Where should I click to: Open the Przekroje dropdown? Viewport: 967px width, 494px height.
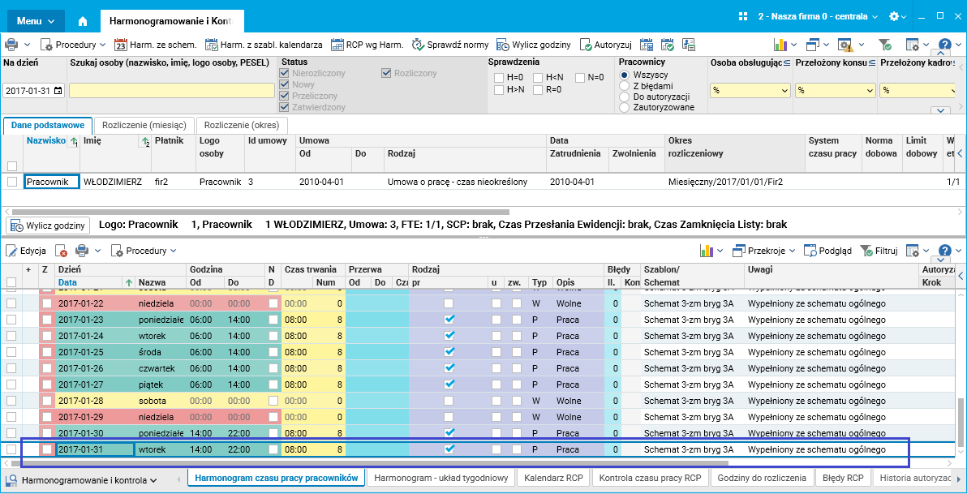tap(765, 251)
